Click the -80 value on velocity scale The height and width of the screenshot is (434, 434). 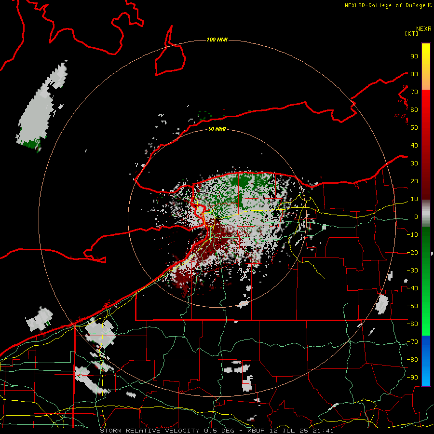(x=412, y=360)
